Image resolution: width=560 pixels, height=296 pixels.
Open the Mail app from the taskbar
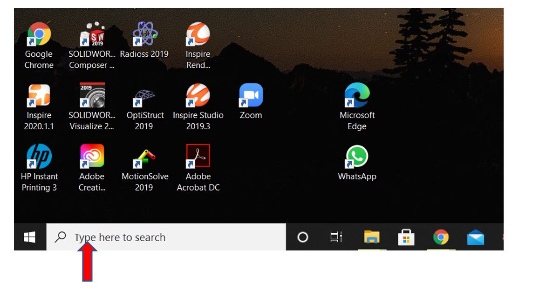476,238
